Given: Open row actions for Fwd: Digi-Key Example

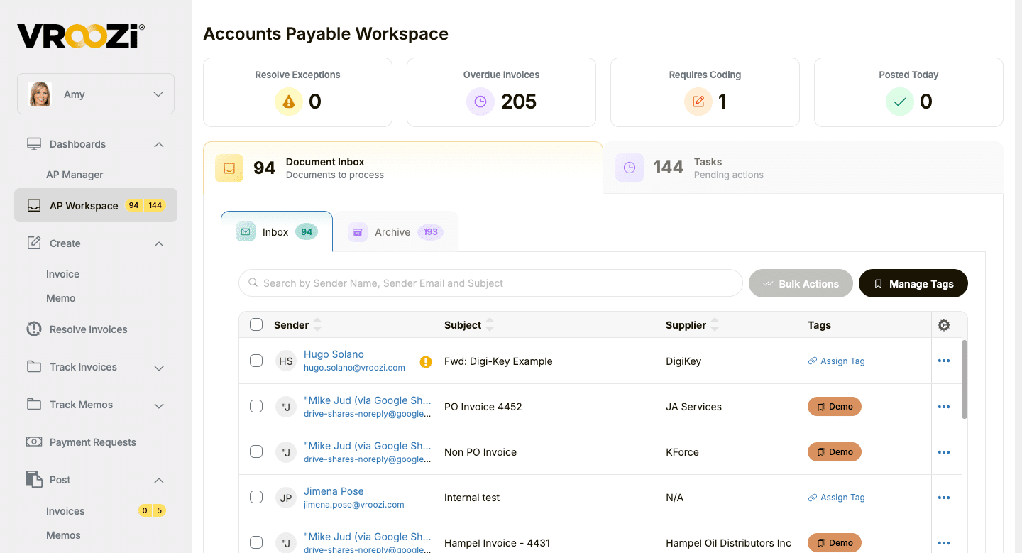Looking at the screenshot, I should point(943,361).
